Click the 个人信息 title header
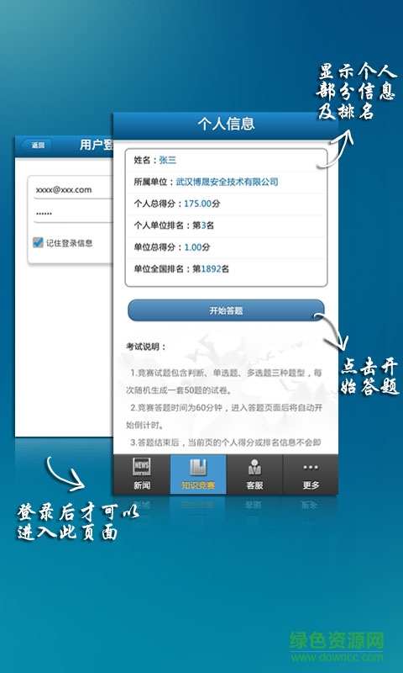This screenshot has width=403, height=673. pos(226,124)
